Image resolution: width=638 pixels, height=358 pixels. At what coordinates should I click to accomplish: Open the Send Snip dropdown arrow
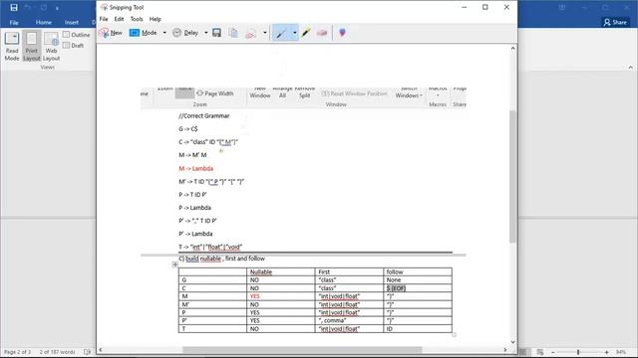265,33
